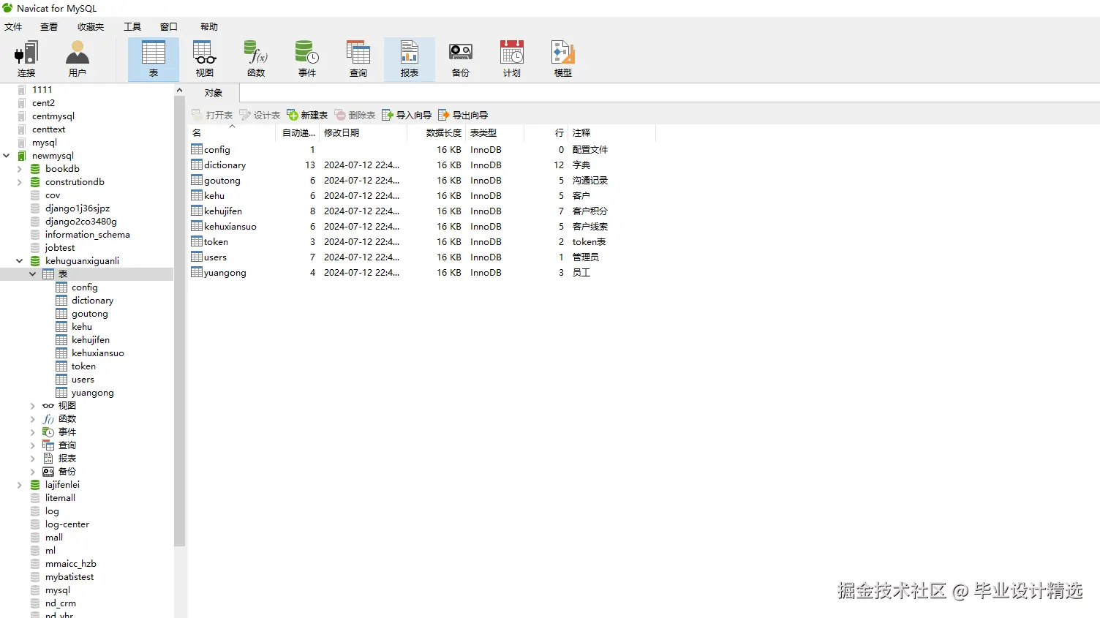
Task: Open the 帮助 help menu
Action: (x=209, y=27)
